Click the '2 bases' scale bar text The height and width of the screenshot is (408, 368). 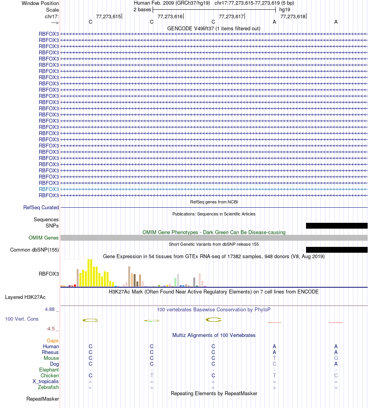pyautogui.click(x=142, y=10)
